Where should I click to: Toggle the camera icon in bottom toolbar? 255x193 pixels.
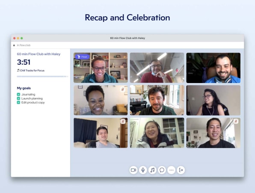coord(133,170)
